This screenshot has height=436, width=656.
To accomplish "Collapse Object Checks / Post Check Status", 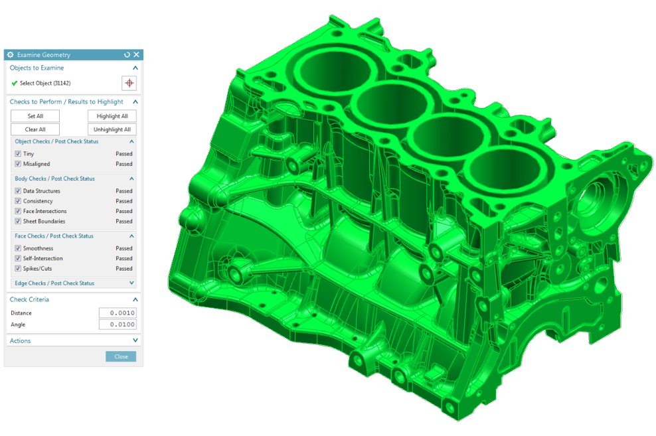I will (131, 142).
